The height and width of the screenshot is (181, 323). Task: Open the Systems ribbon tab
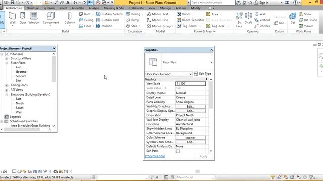(x=49, y=8)
